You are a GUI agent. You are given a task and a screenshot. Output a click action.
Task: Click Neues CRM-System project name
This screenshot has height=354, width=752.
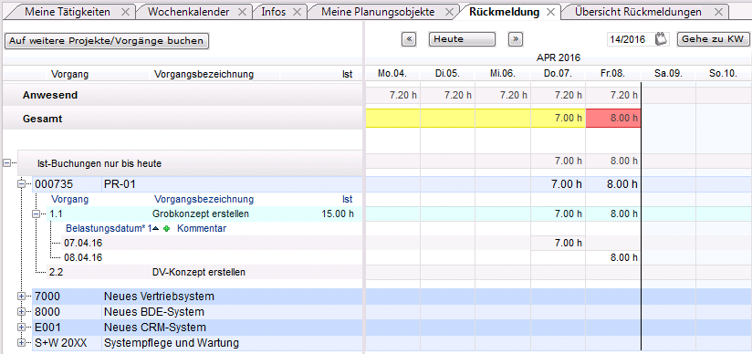point(155,328)
